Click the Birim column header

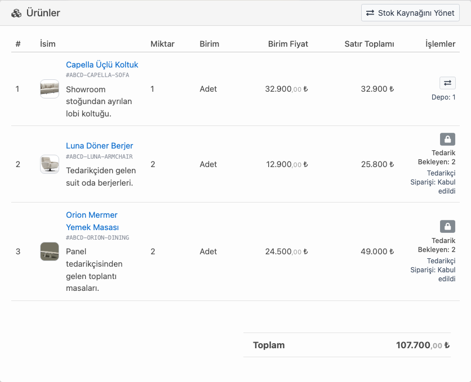[210, 44]
